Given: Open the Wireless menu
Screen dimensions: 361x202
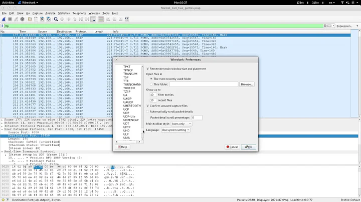Looking at the screenshot, I should (x=94, y=13).
